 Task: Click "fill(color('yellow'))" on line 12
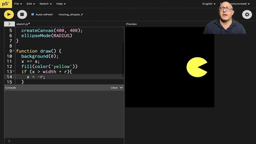point(49,66)
